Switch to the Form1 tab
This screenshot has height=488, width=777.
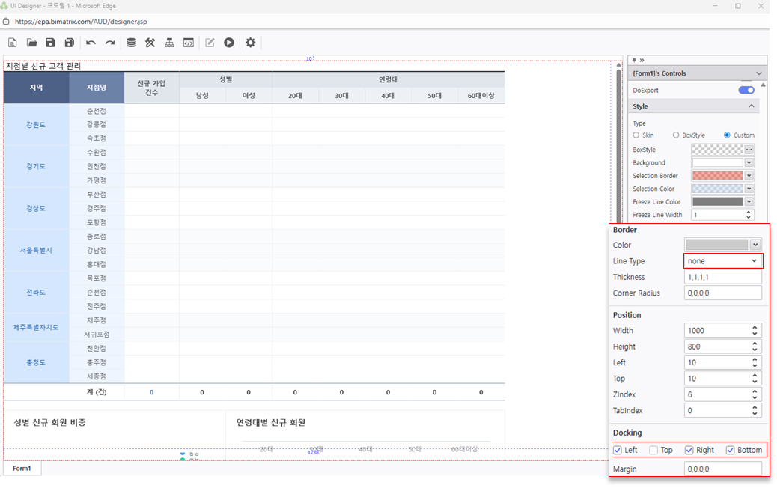(22, 469)
